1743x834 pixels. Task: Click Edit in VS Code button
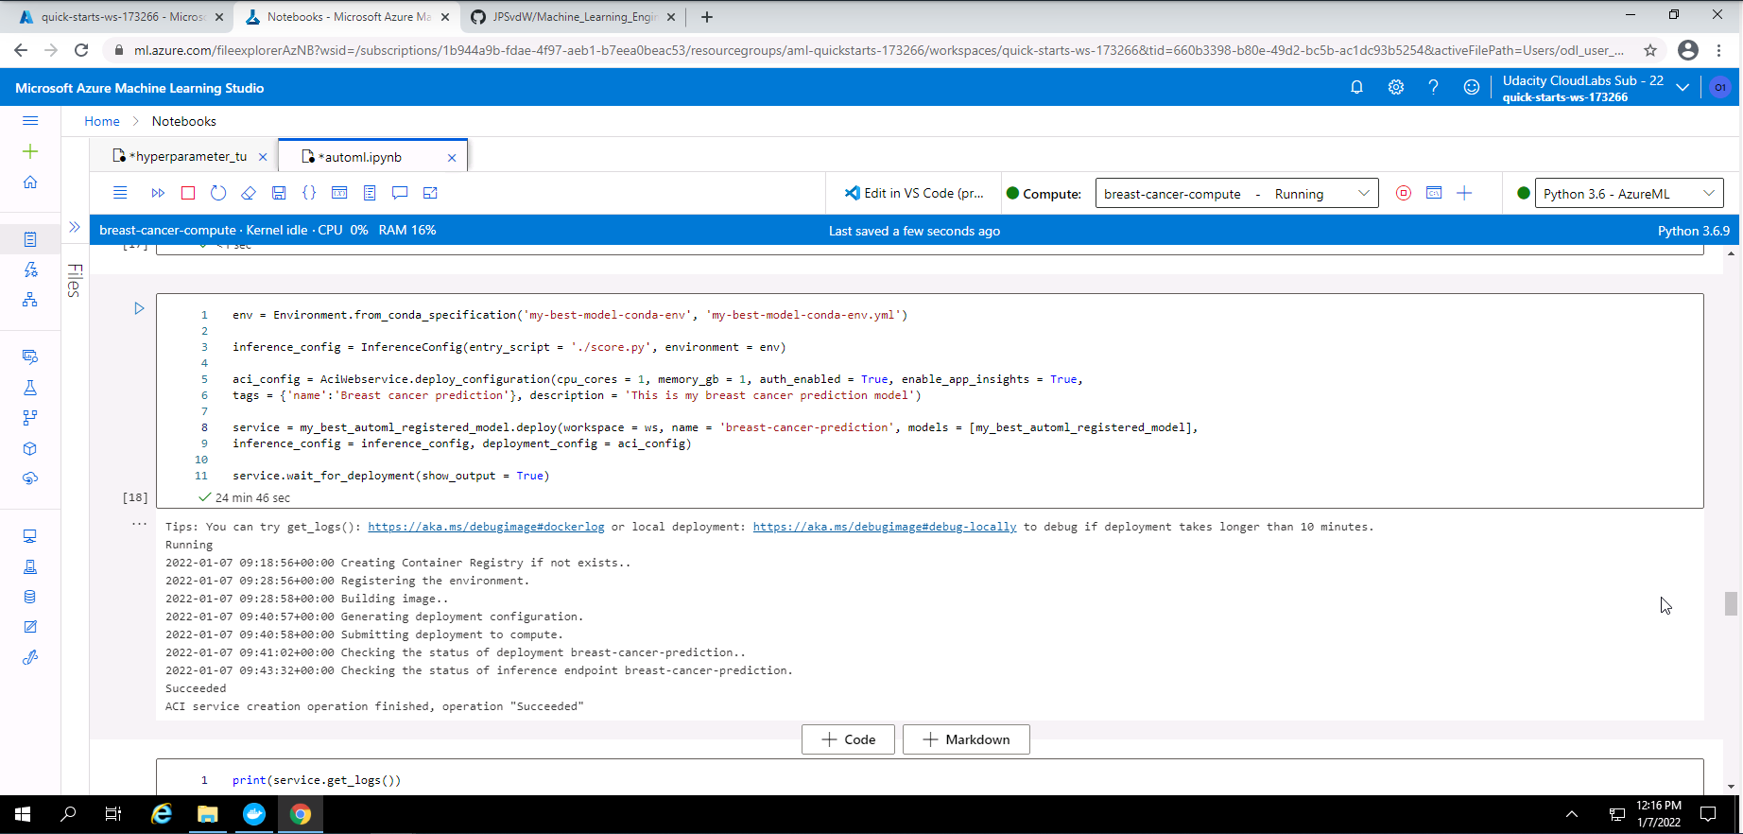tap(914, 193)
